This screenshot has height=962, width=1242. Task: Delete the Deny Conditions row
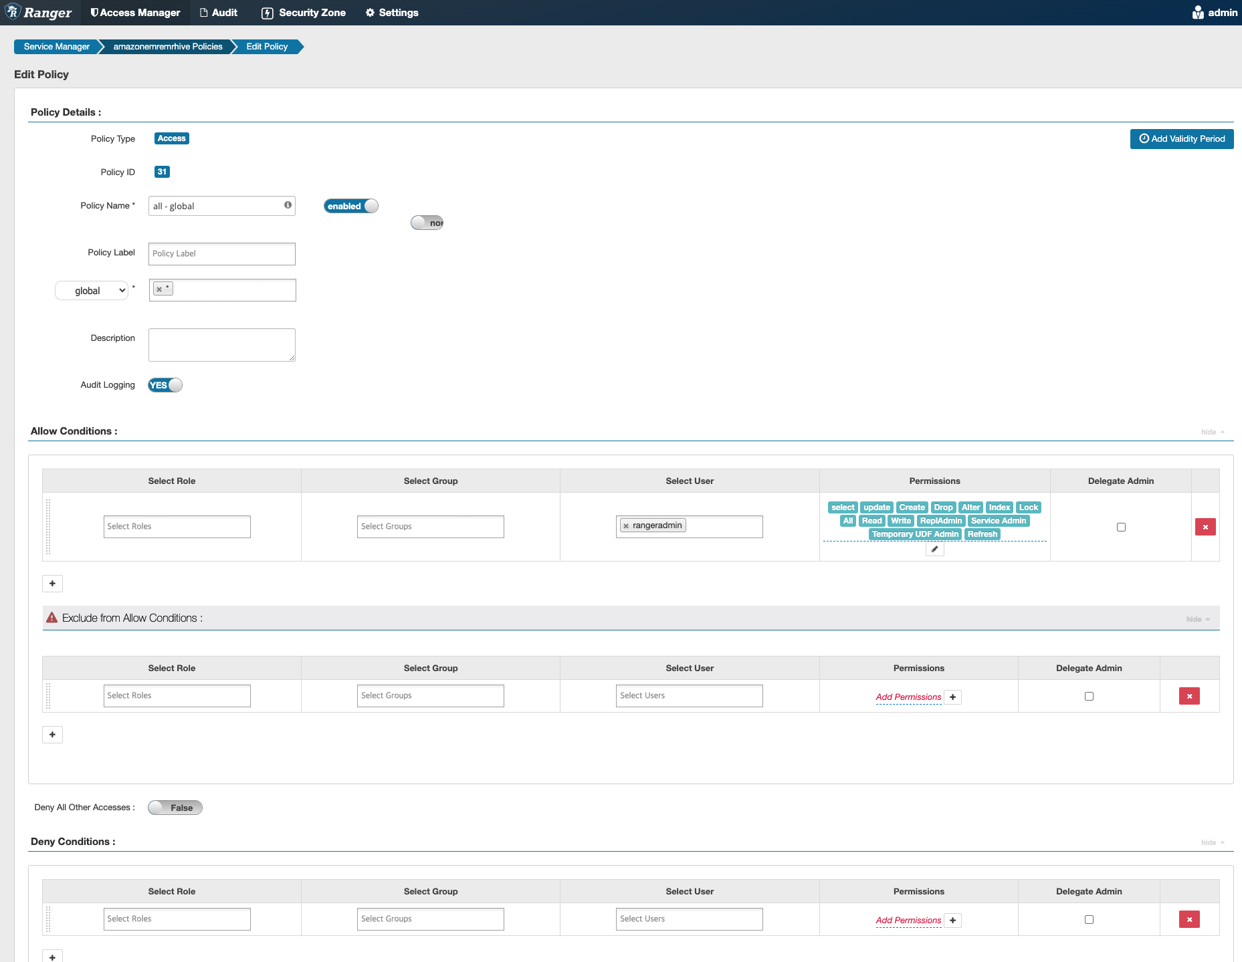1189,919
